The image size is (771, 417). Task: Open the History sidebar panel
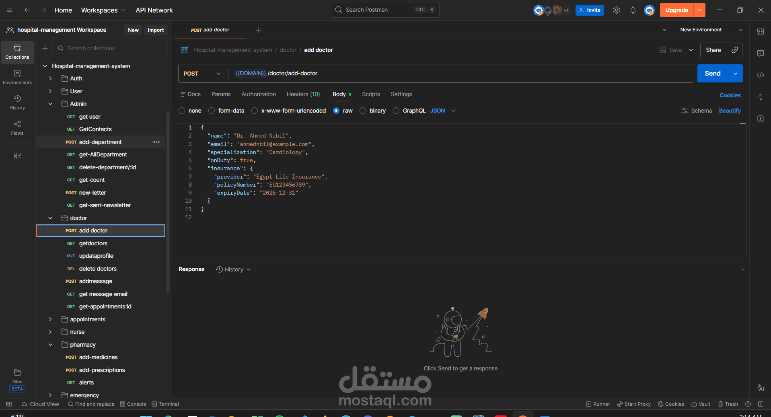coord(17,103)
